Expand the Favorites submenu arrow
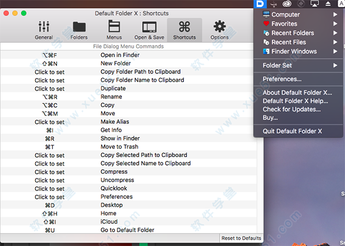The width and height of the screenshot is (345, 246). pos(335,24)
